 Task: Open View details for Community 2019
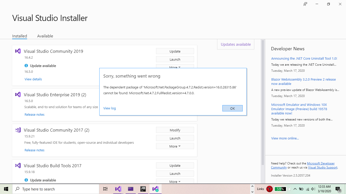[x=33, y=79]
